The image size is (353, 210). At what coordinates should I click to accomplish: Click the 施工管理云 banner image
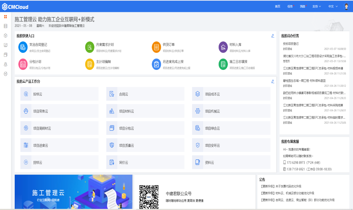tap(74, 192)
